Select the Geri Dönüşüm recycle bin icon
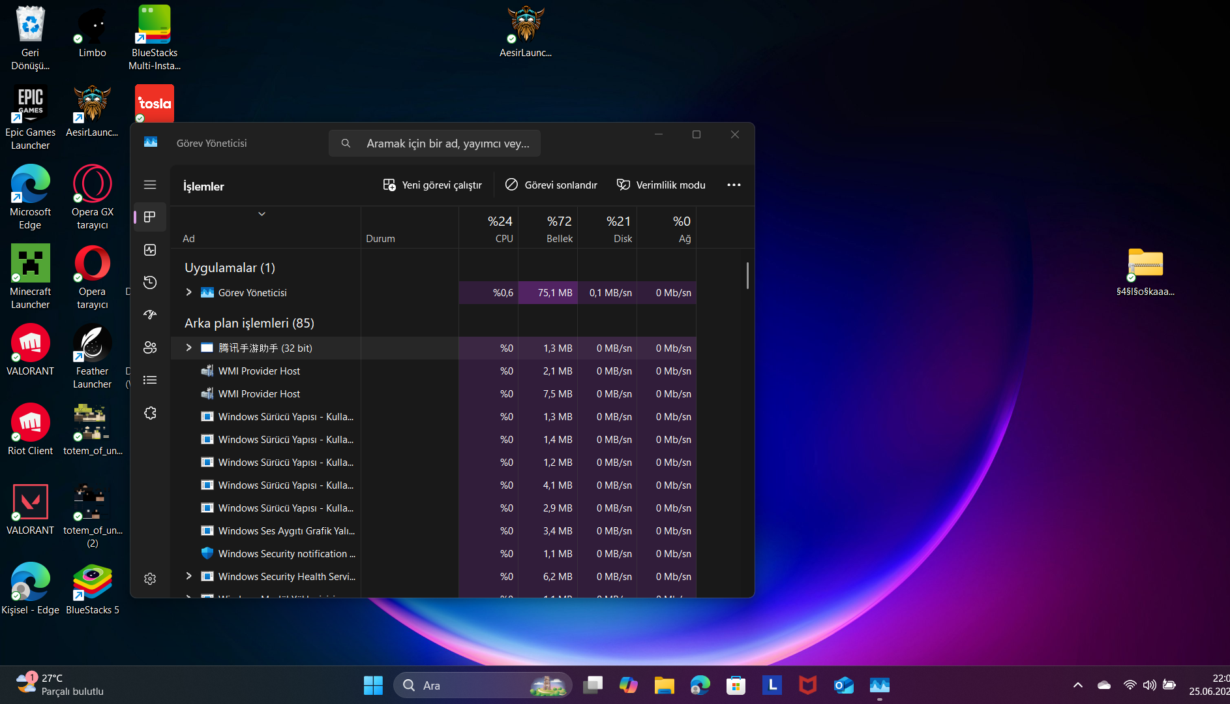 pos(30,38)
